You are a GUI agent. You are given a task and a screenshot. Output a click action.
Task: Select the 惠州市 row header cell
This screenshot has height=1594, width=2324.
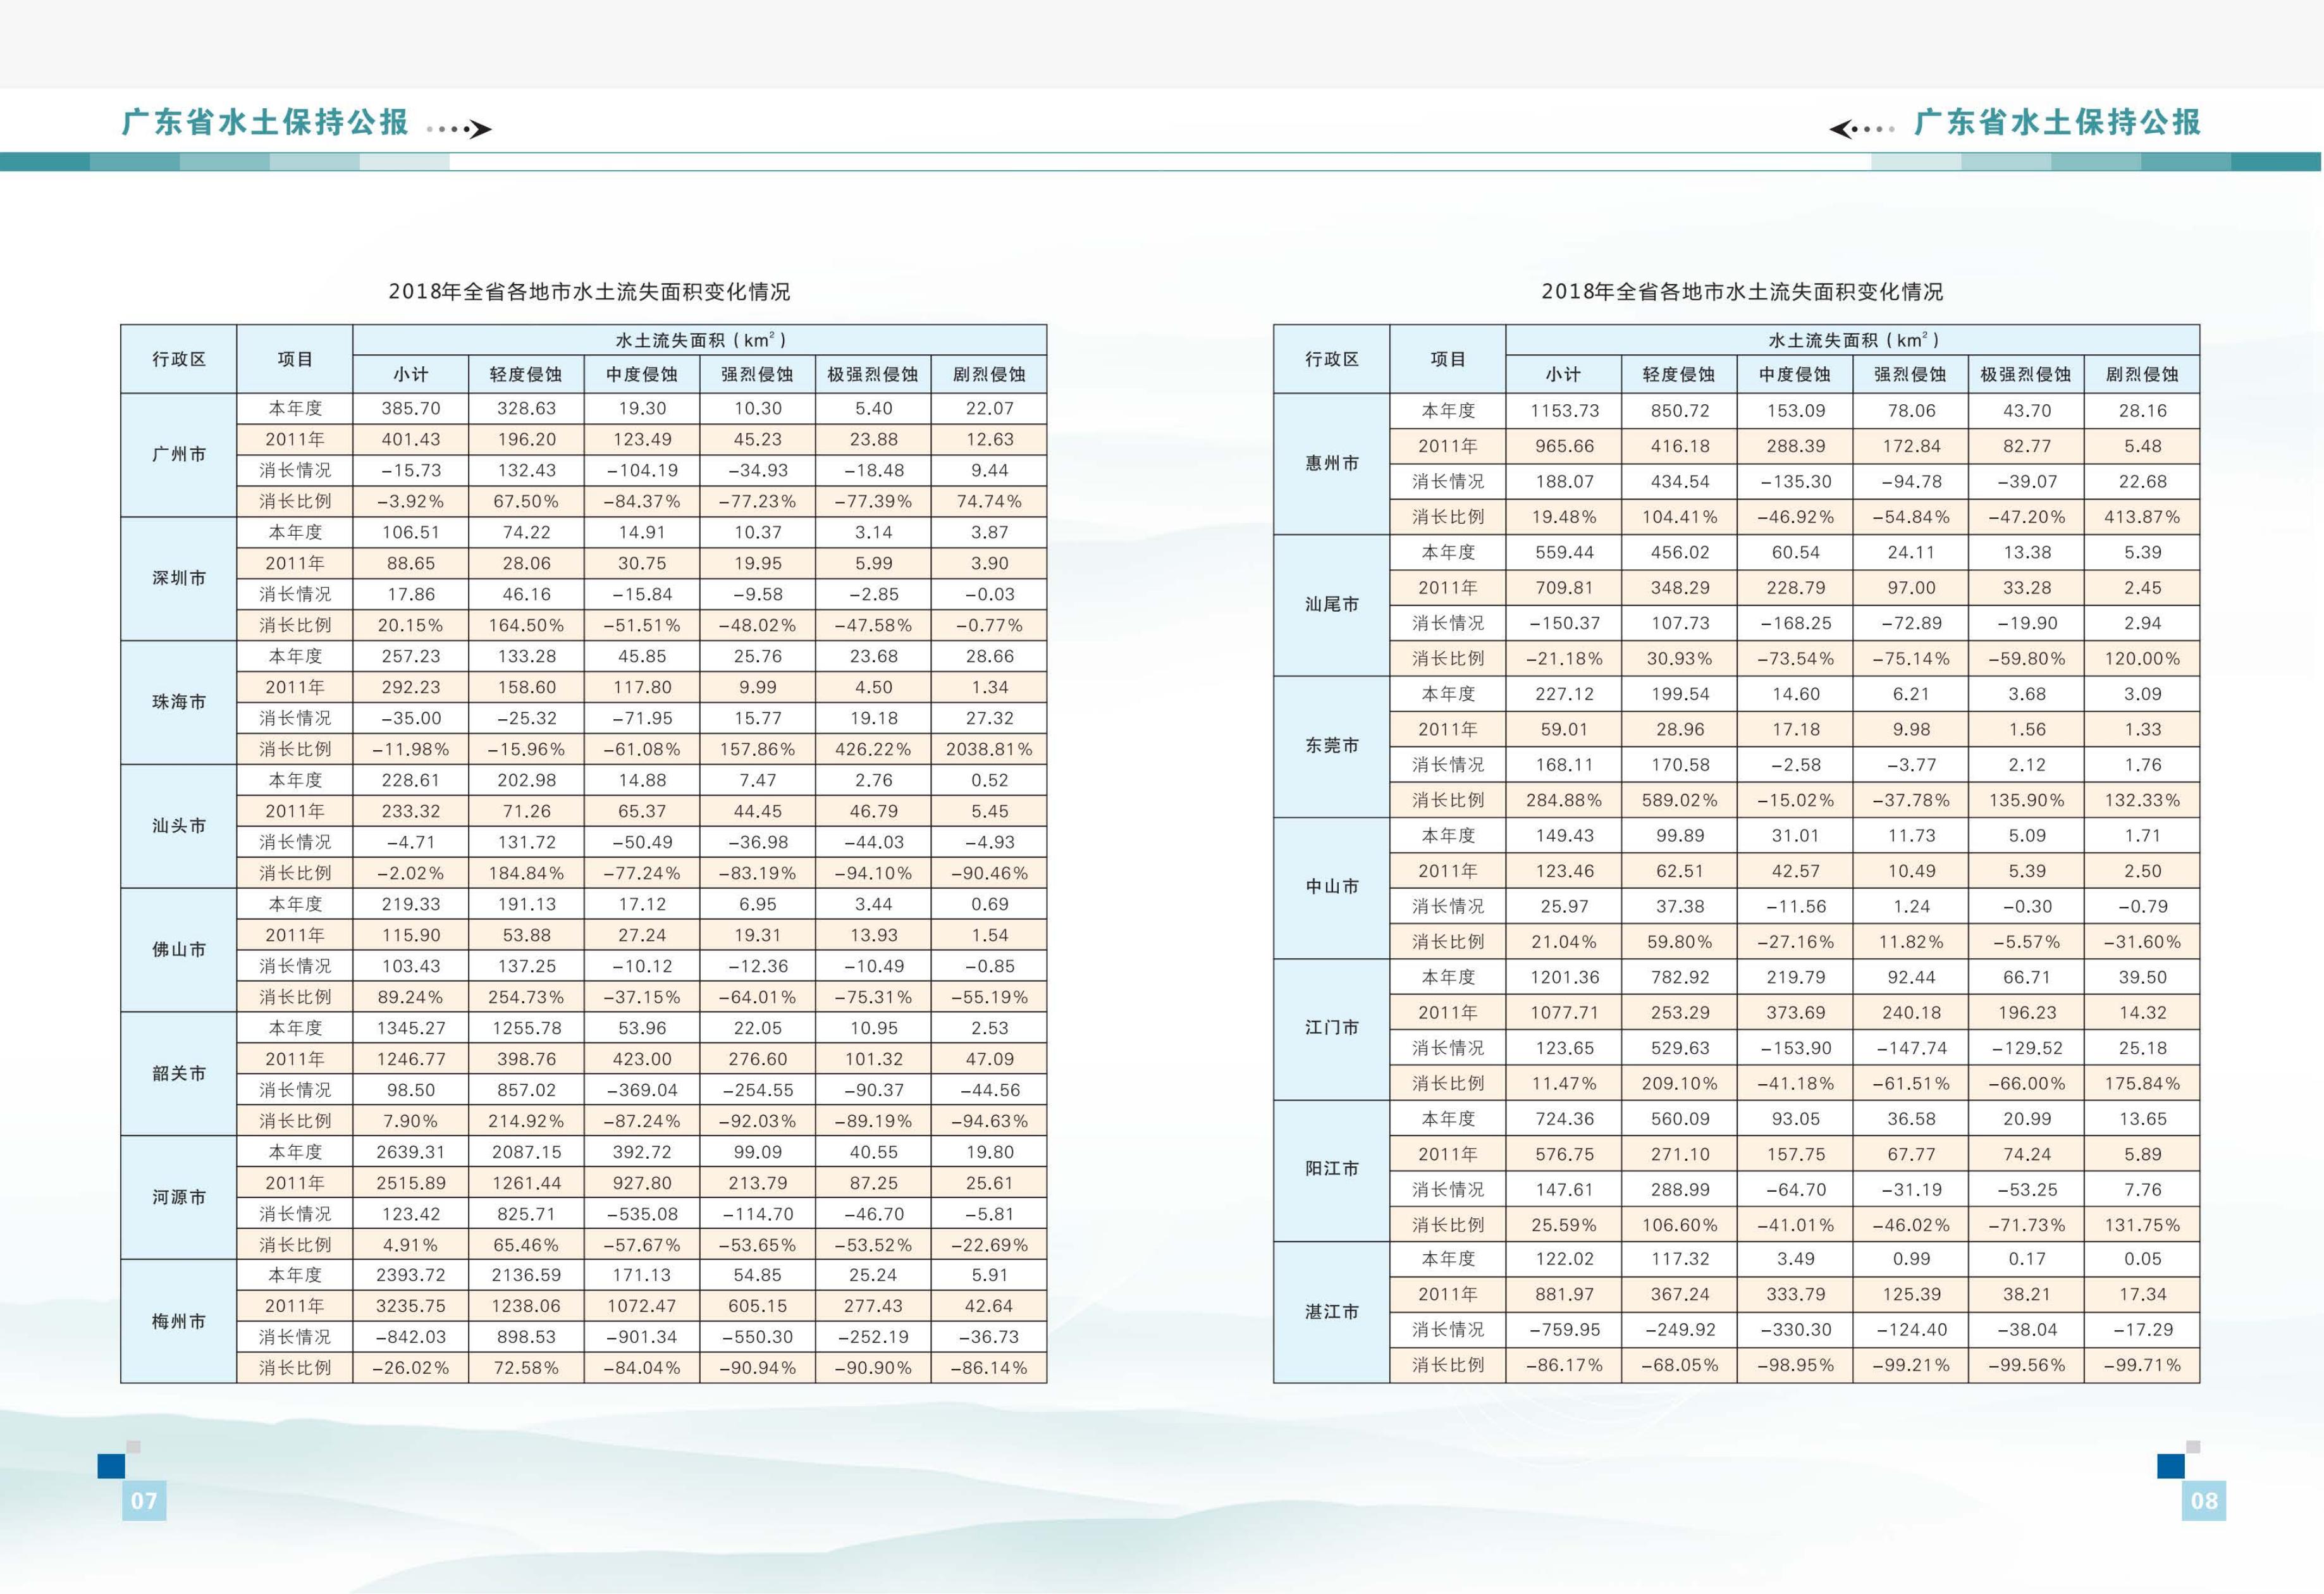(x=1331, y=463)
